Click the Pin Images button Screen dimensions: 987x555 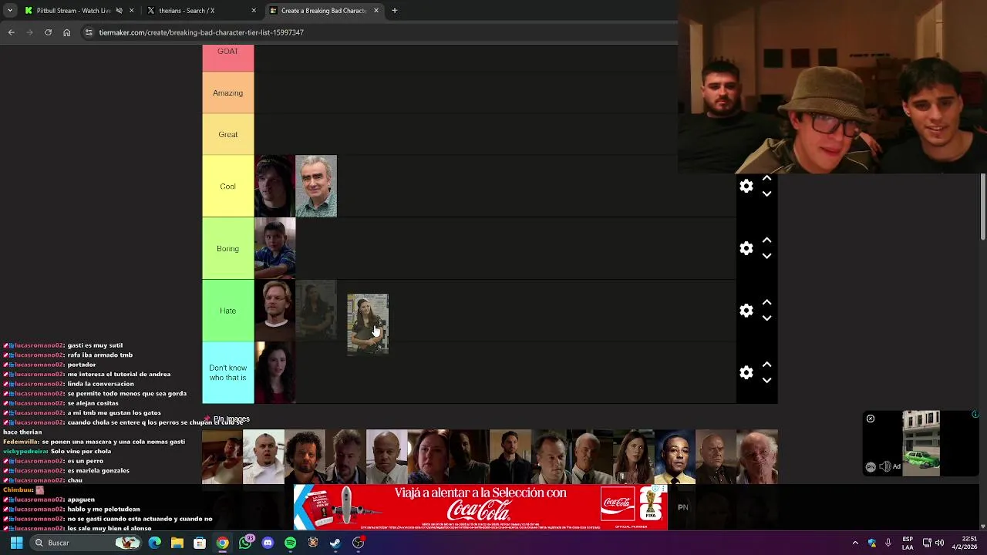(x=227, y=419)
